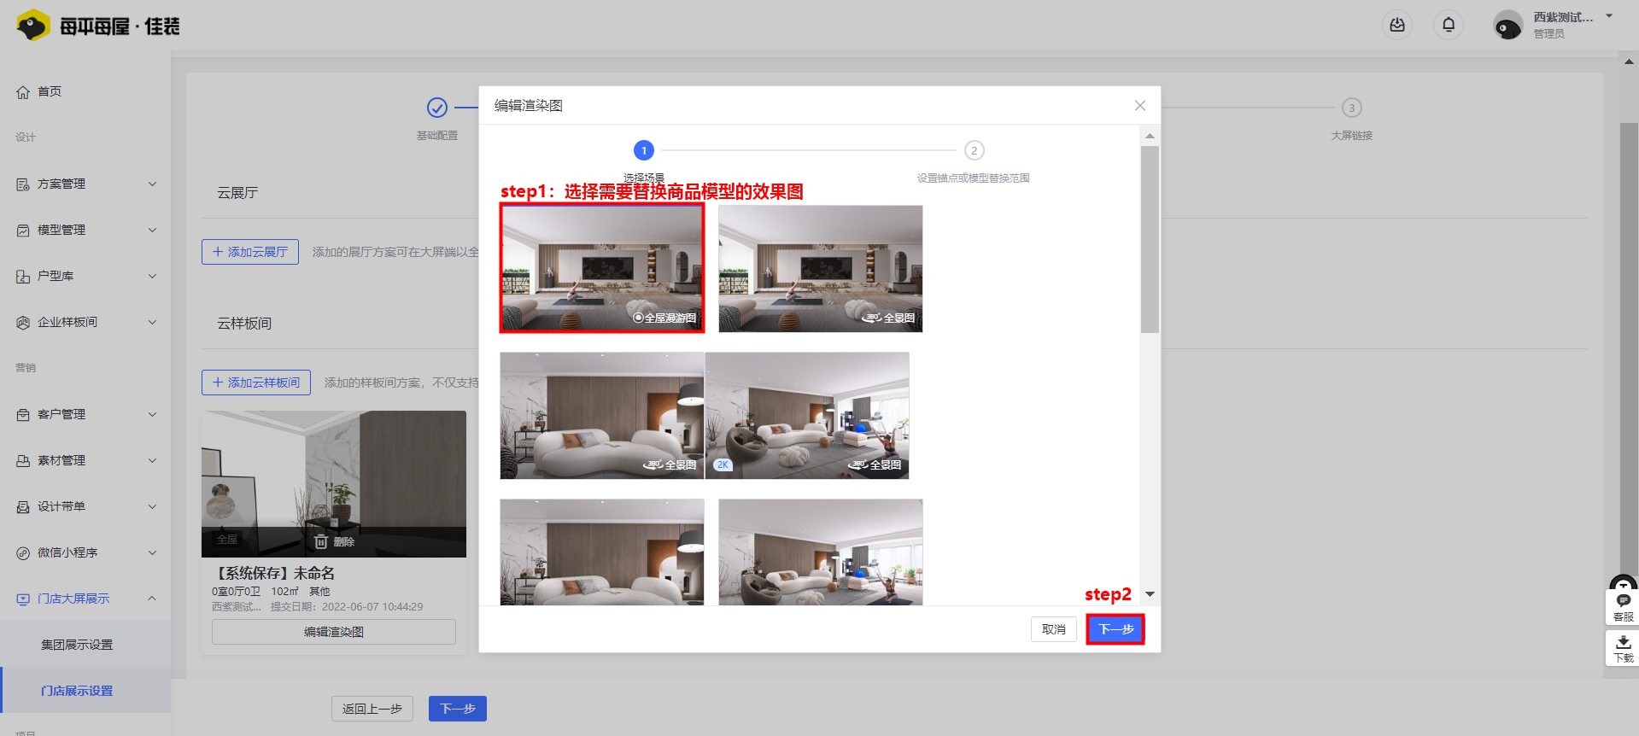
Task: Expand the 客户管理 menu chevron
Action: pos(153,414)
